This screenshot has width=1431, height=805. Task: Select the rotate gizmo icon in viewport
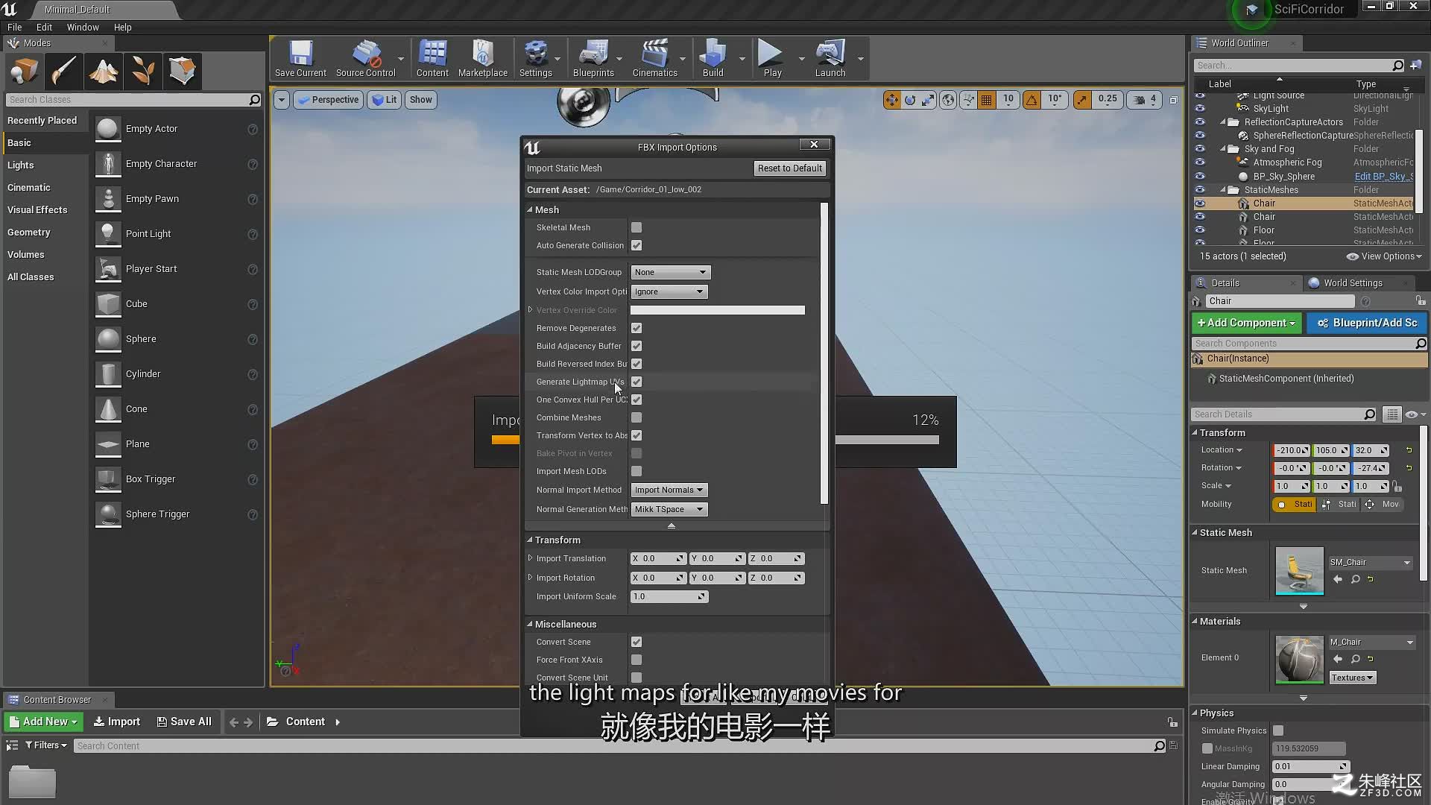(909, 100)
